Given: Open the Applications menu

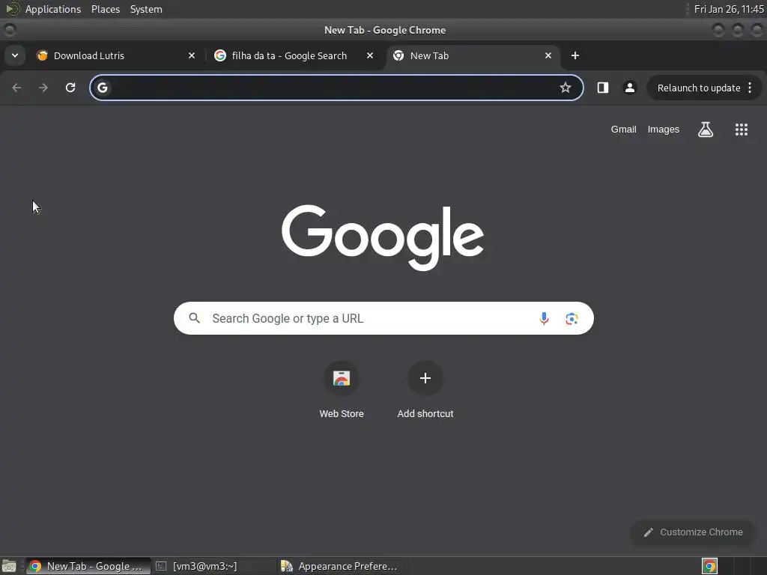Looking at the screenshot, I should (x=53, y=9).
